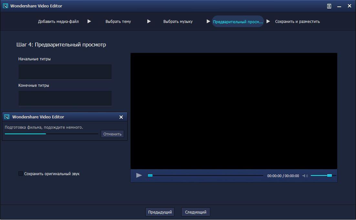Viewport: 356px width, 220px height.
Task: Click the "Следующий" button
Action: 196,212
